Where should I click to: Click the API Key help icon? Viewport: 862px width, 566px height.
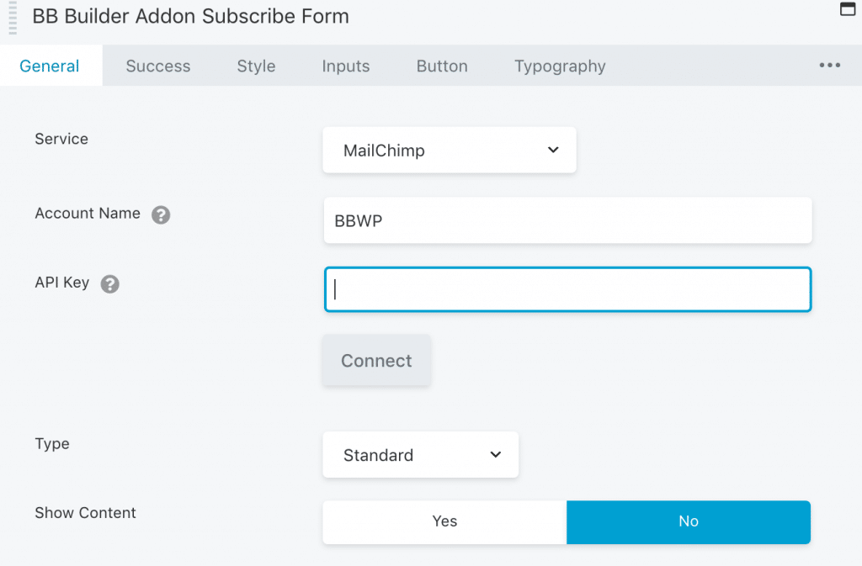coord(110,283)
